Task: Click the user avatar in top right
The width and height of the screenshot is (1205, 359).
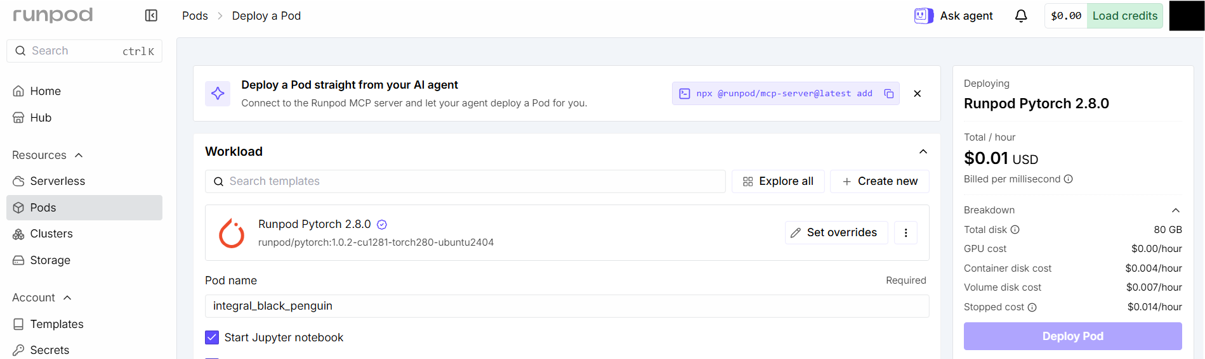Action: 1187,16
